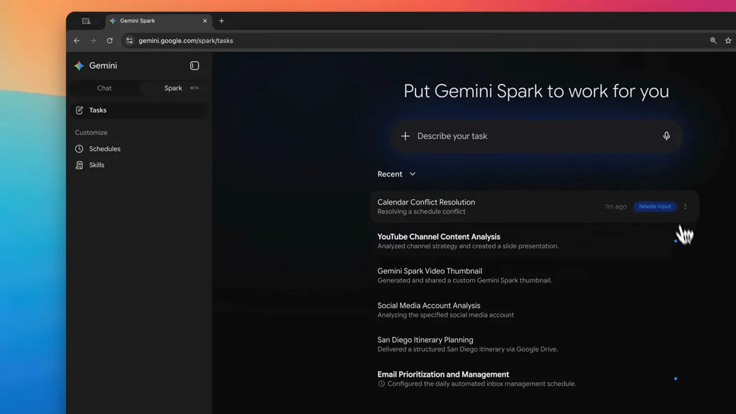Click the 'Resolving a schedule conflict' subtitle
The width and height of the screenshot is (736, 414).
(421, 212)
